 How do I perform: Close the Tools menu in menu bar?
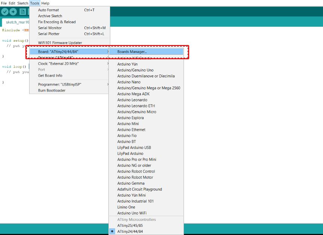pos(35,3)
